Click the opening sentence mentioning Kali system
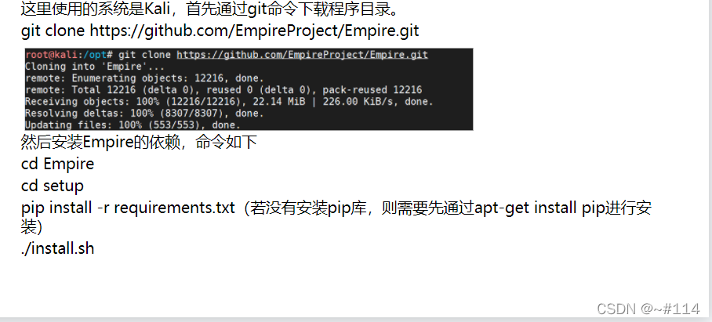 coord(210,8)
